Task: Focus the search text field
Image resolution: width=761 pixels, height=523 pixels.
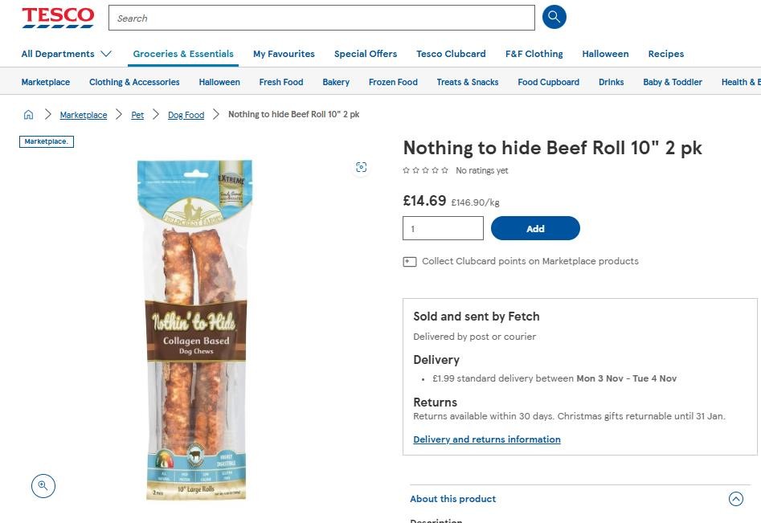Action: 321,18
